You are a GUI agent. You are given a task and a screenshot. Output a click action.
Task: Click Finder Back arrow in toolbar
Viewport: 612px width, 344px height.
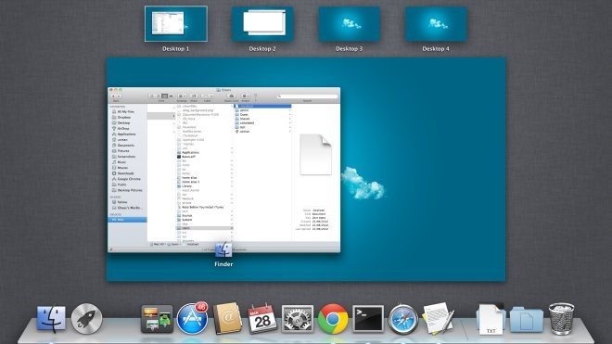[113, 96]
